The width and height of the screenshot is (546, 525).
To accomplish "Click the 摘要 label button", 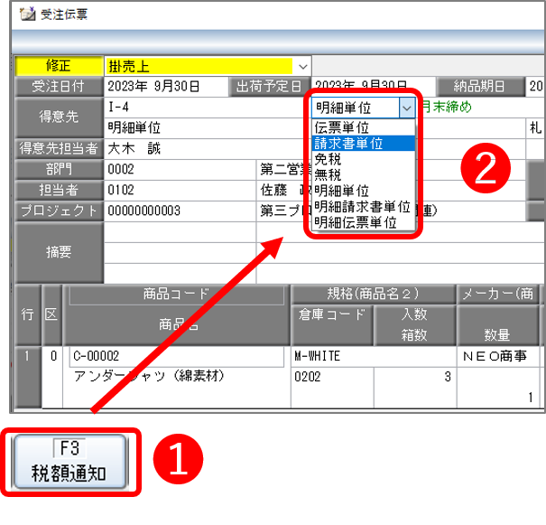I will pos(59,252).
